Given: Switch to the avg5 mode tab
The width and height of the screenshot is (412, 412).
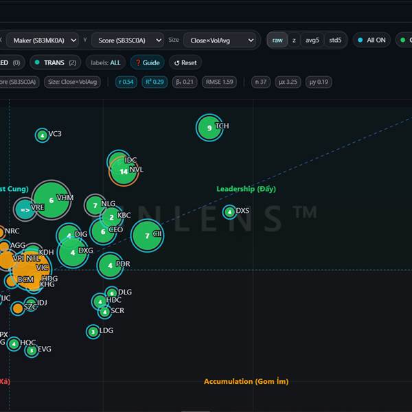Looking at the screenshot, I should (x=312, y=41).
